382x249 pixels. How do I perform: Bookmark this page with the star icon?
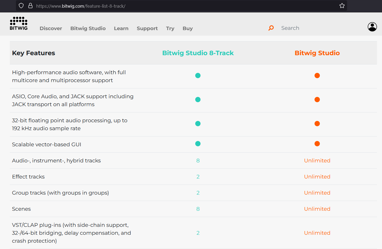[342, 6]
